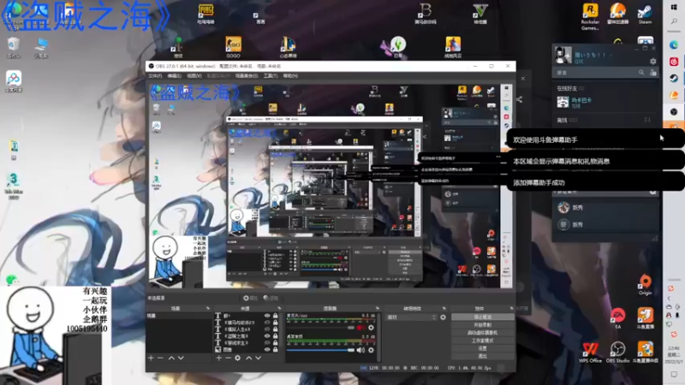685x385 pixels.
Task: Open EA desktop shortcut
Action: click(617, 318)
